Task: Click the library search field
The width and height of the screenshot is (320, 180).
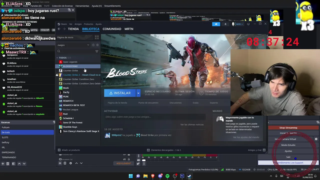Action: tap(75, 51)
